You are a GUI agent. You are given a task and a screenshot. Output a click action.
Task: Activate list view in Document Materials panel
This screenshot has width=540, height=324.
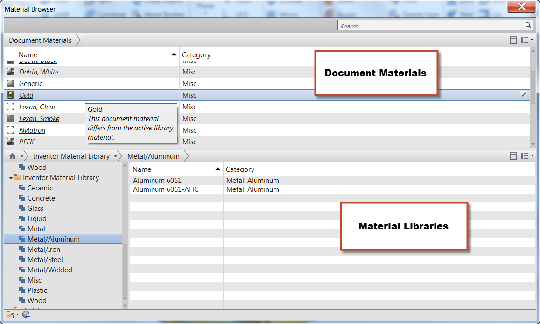pos(525,40)
